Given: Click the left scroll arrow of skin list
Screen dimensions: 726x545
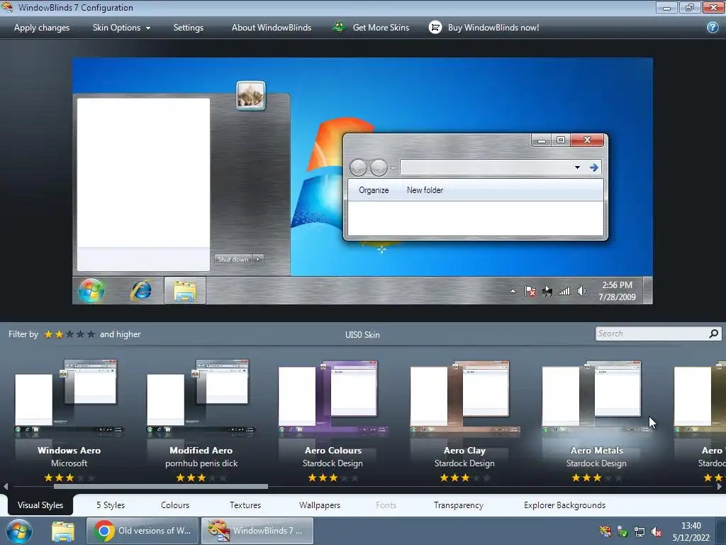Looking at the screenshot, I should [6, 487].
